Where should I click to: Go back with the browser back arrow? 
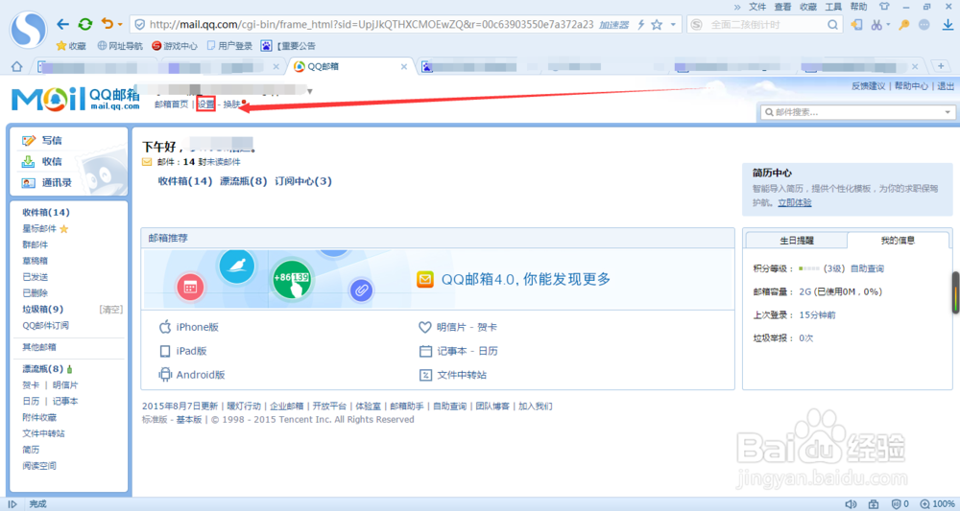click(x=62, y=25)
